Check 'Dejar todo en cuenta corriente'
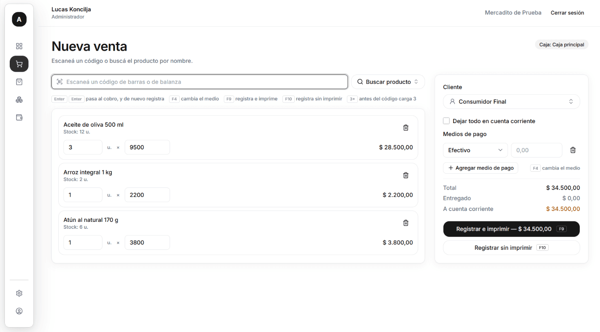This screenshot has width=600, height=332. pyautogui.click(x=446, y=121)
